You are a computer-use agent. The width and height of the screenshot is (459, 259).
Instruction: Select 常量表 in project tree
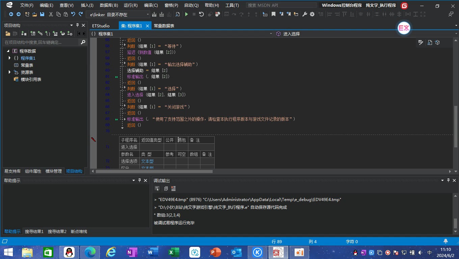pyautogui.click(x=27, y=65)
